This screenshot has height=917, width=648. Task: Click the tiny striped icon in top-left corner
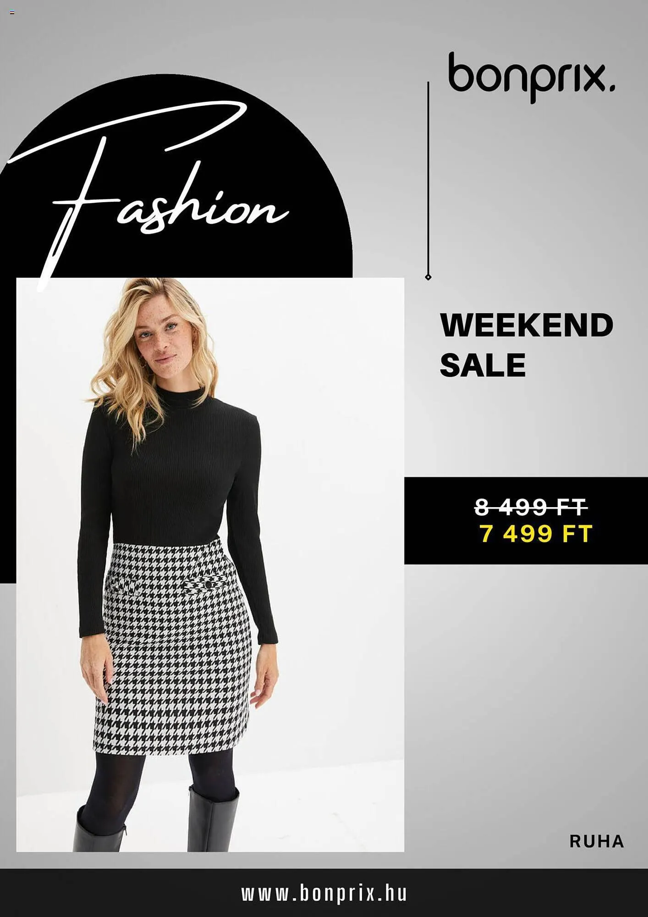(x=12, y=12)
